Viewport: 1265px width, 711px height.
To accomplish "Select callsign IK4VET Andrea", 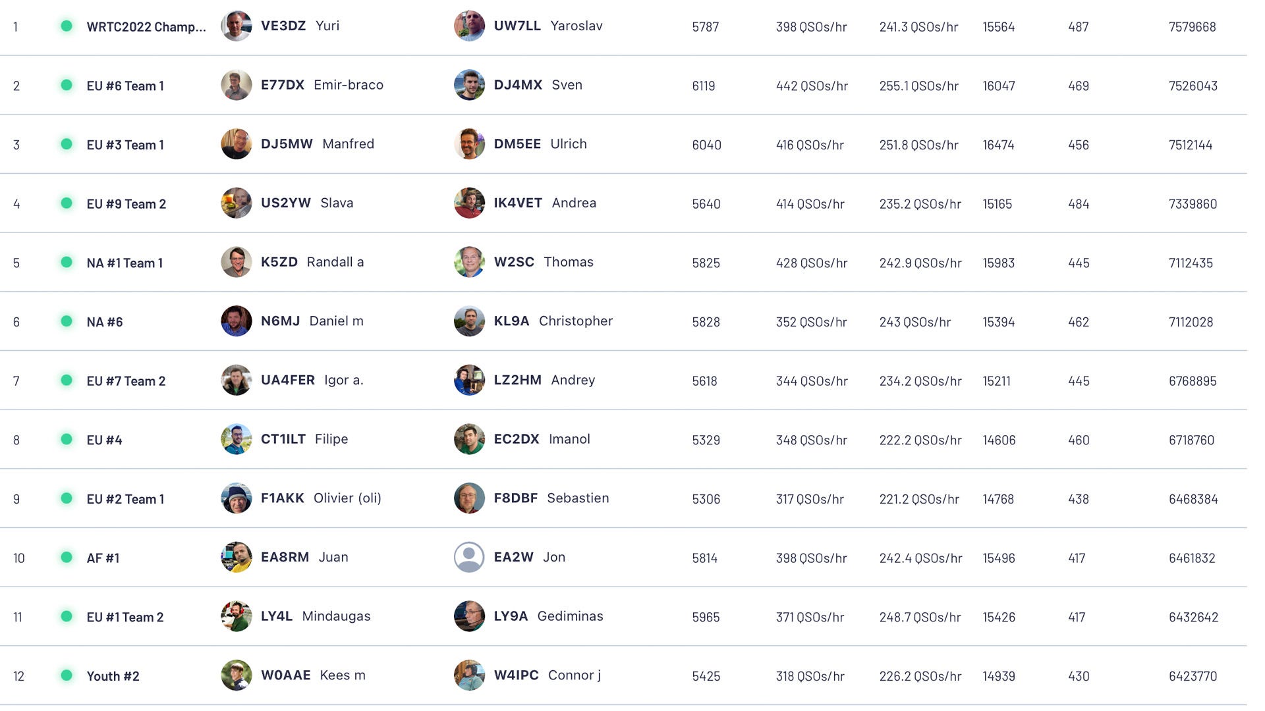I will tap(545, 203).
